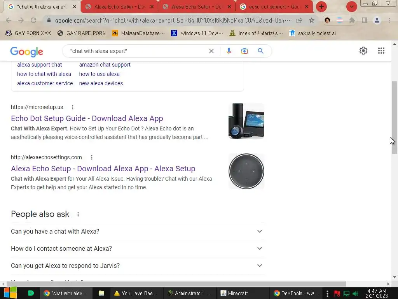398x299 pixels.
Task: Search related term "how to use alexa"
Action: pyautogui.click(x=99, y=74)
